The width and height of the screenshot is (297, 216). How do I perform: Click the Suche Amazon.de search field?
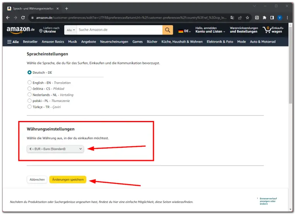click(119, 30)
